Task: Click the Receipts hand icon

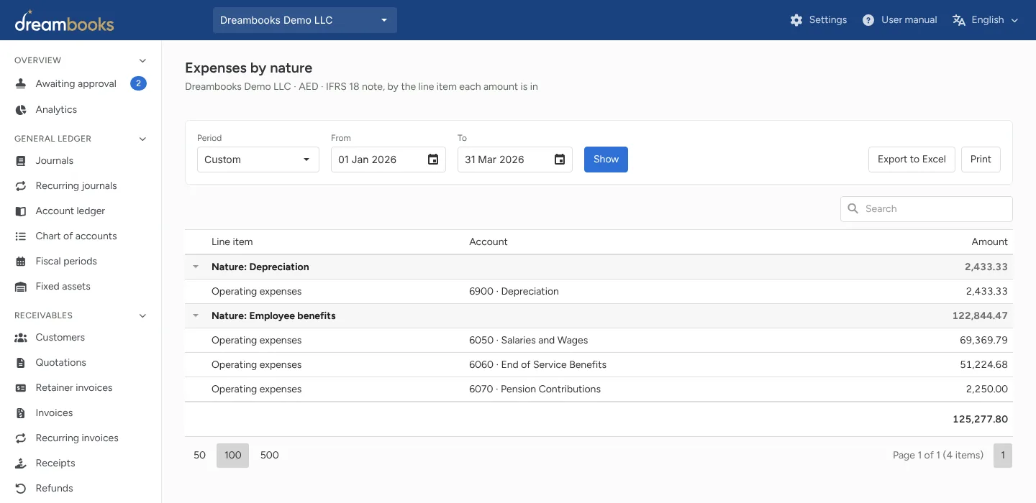Action: [x=21, y=463]
